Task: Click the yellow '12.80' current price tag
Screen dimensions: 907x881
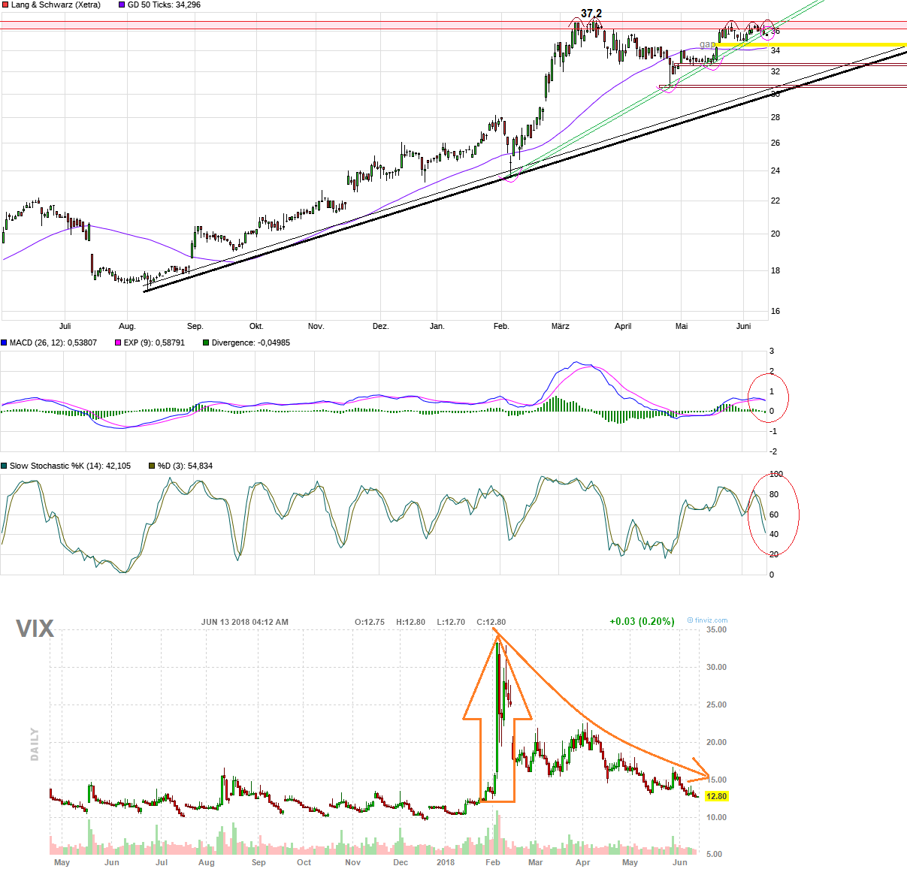Action: [717, 796]
